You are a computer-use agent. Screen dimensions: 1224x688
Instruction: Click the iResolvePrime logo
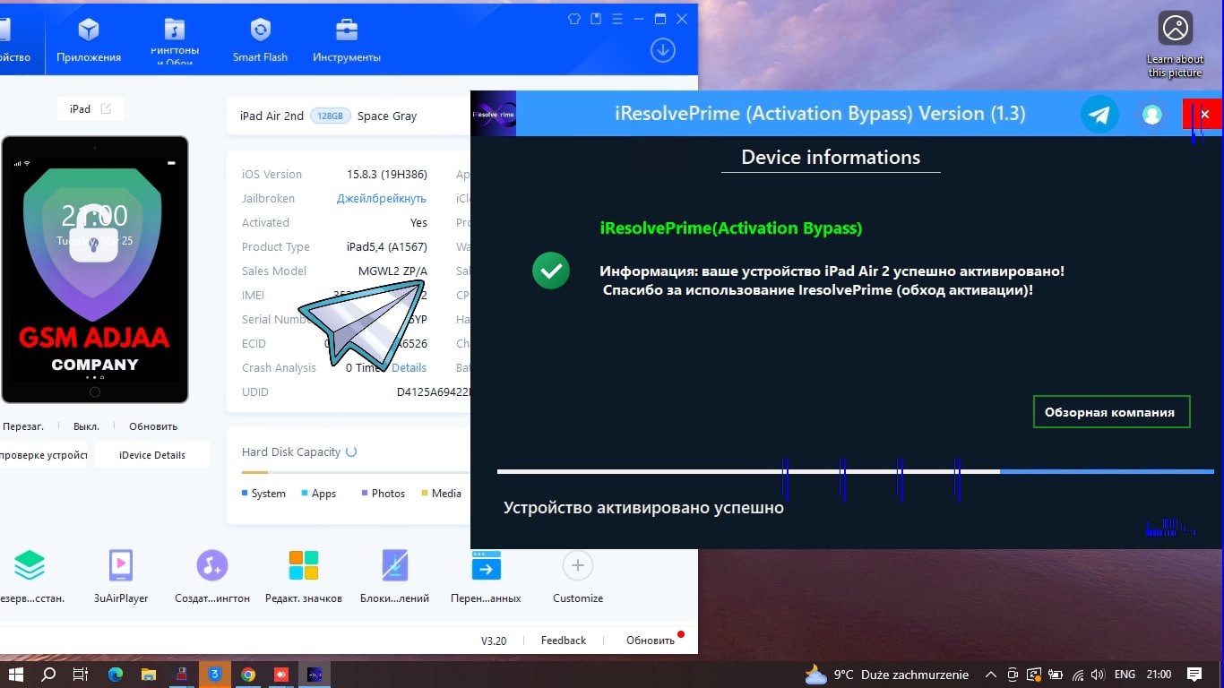494,114
